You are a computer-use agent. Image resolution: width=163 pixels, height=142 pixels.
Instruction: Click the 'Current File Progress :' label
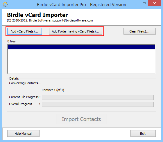[25, 97]
